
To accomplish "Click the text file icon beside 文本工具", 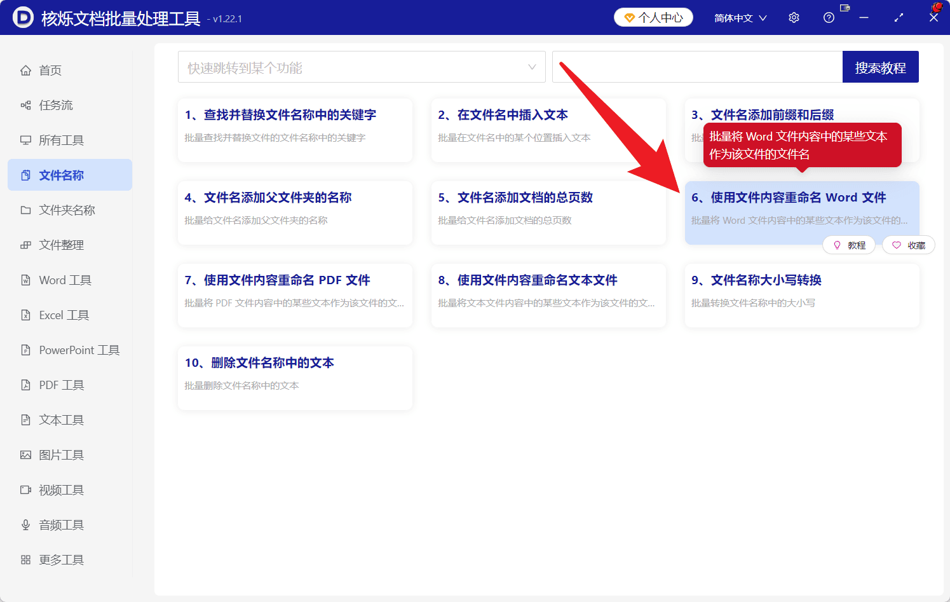I will click(x=25, y=420).
